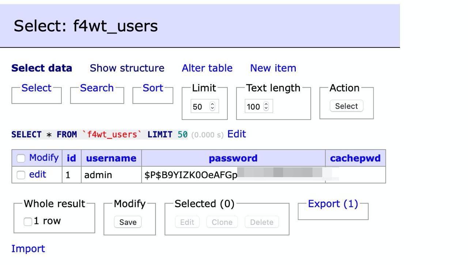Expand the Export (1) section
Image resolution: width=468 pixels, height=265 pixels.
tap(333, 204)
